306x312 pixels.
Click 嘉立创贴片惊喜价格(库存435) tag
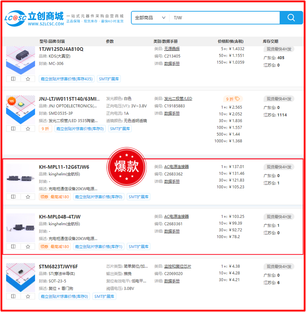(67, 79)
